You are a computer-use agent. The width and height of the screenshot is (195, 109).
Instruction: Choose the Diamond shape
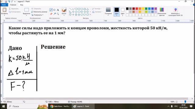pyautogui.click(x=73, y=12)
